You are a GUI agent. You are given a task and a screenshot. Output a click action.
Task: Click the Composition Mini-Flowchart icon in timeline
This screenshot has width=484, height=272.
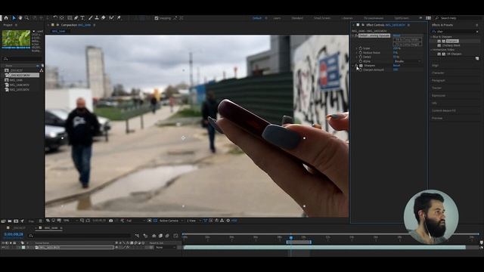[137, 236]
